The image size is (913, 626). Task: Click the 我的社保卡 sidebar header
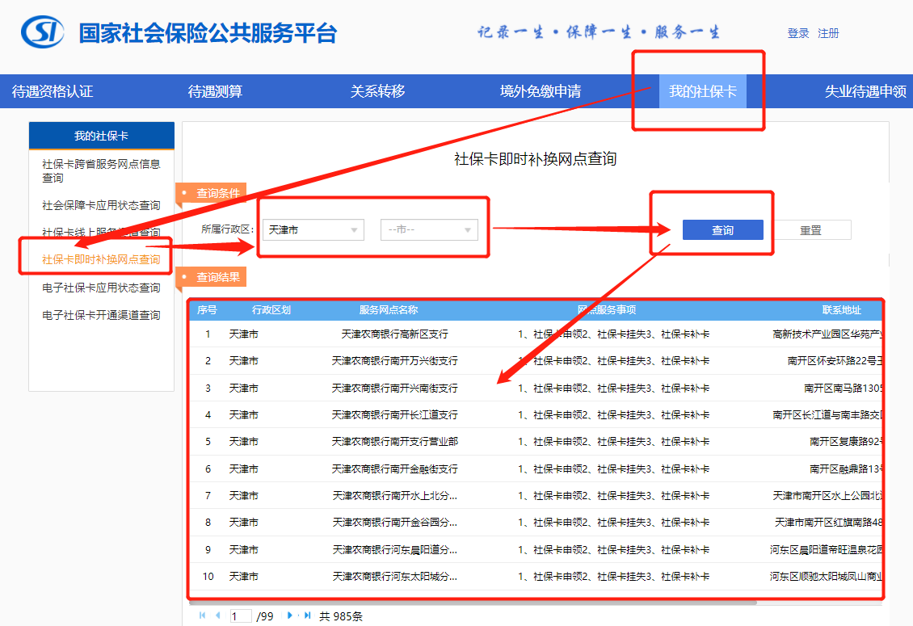pyautogui.click(x=101, y=136)
